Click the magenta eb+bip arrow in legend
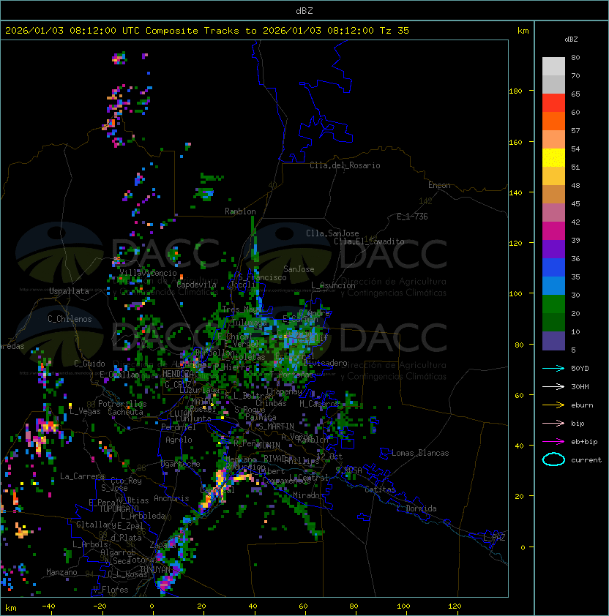The width and height of the screenshot is (609, 616). click(x=553, y=442)
